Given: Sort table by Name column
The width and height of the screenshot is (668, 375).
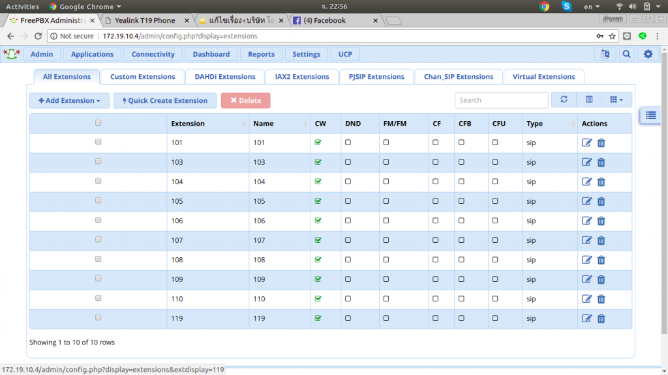Looking at the screenshot, I should click(x=279, y=124).
